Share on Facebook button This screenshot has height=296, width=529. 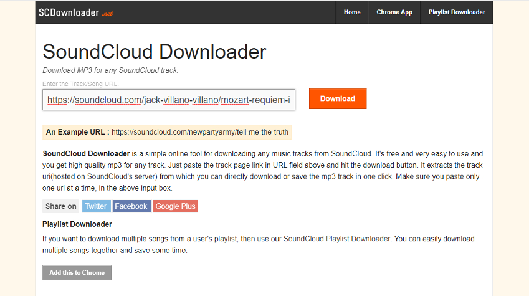click(131, 206)
